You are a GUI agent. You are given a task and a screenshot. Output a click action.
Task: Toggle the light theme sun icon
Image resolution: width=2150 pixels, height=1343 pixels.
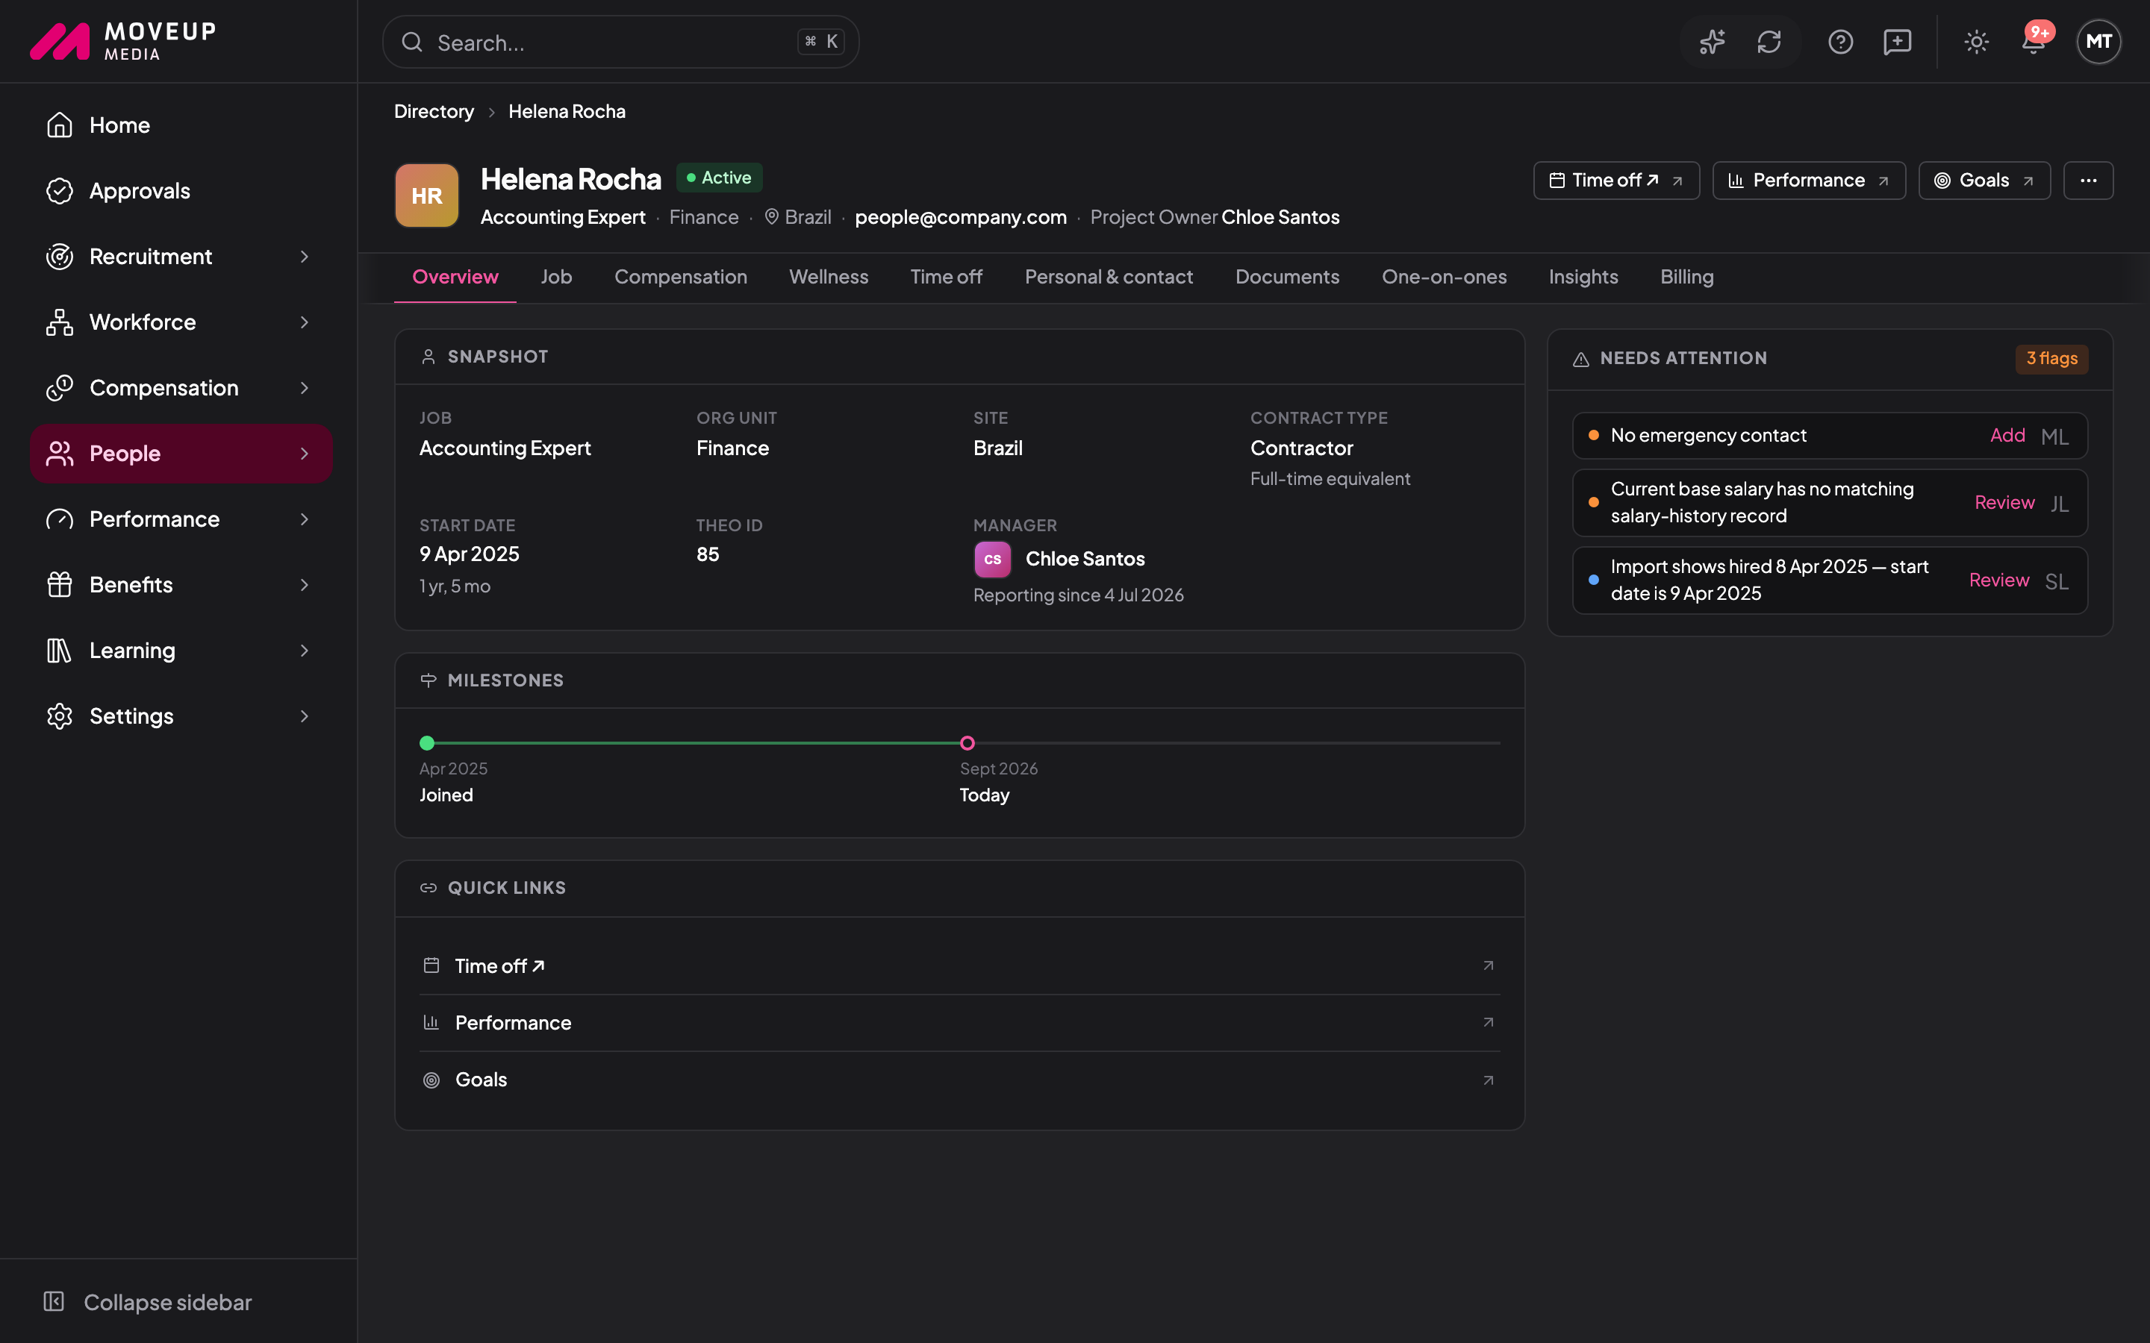click(1976, 42)
